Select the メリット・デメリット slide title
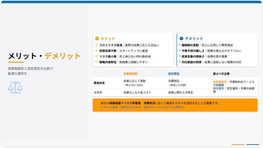The image size is (263, 148). [x=44, y=56]
